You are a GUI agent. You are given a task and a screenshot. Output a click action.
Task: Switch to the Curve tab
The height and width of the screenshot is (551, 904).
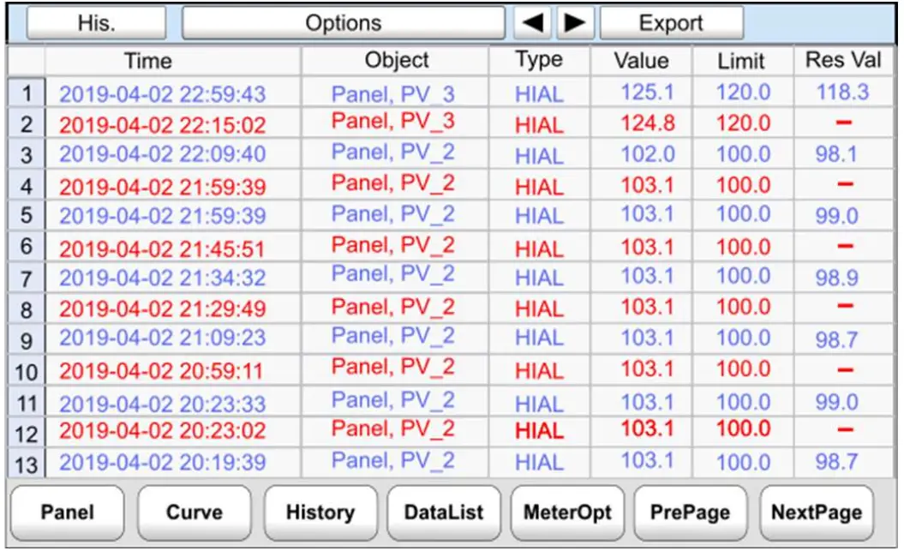(x=195, y=512)
